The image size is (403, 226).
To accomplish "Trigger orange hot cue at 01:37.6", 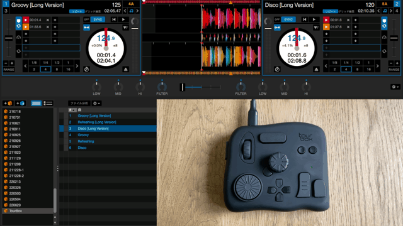I will pos(326,26).
